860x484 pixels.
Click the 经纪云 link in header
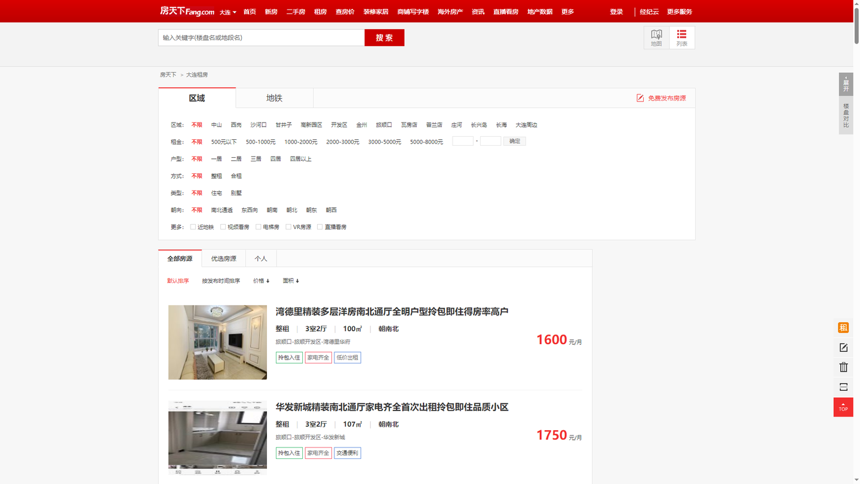coord(649,11)
